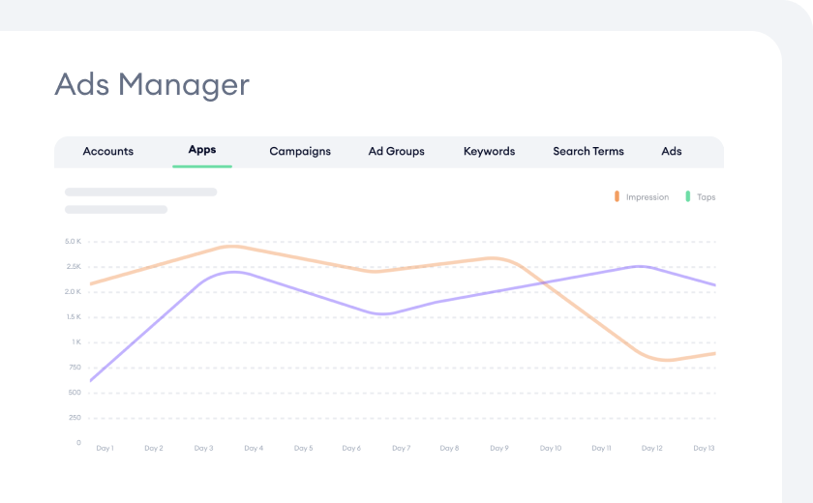Click the Day 2 axis label
813x503 pixels.
[154, 448]
